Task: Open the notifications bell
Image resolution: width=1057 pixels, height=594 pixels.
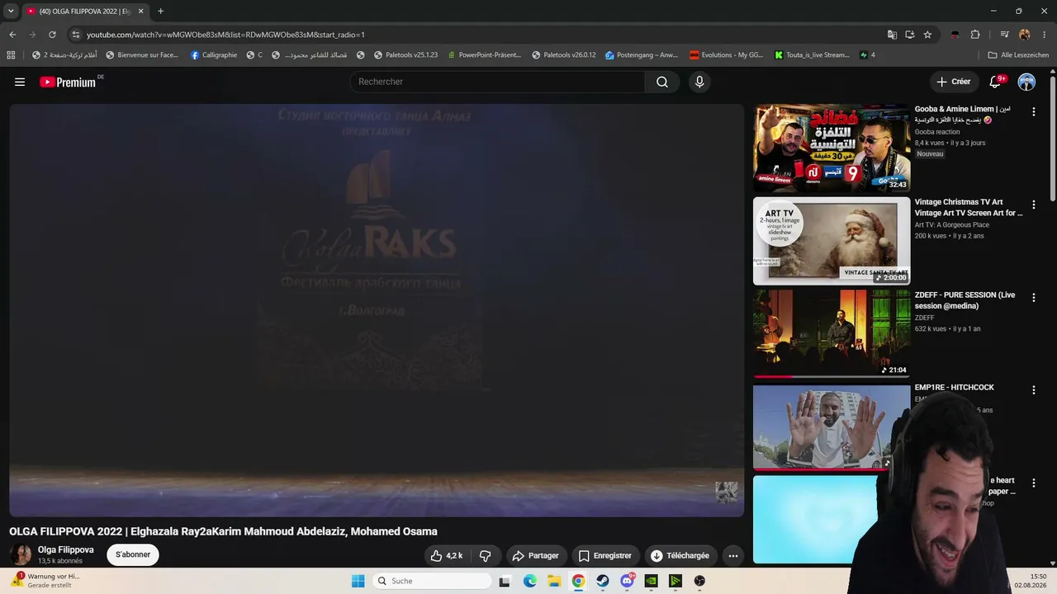Action: [x=996, y=82]
